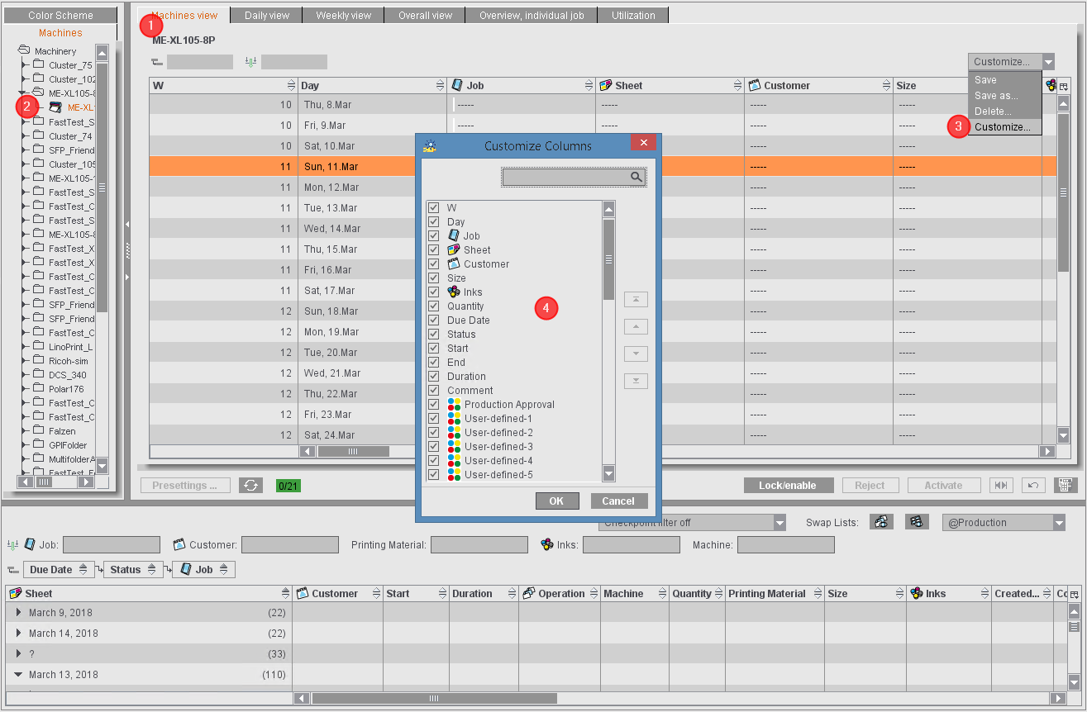Click the Job filmstrip icon in the job filter
This screenshot has height=712, width=1087.
pos(31,544)
